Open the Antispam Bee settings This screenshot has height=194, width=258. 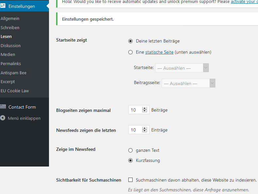pyautogui.click(x=13, y=73)
